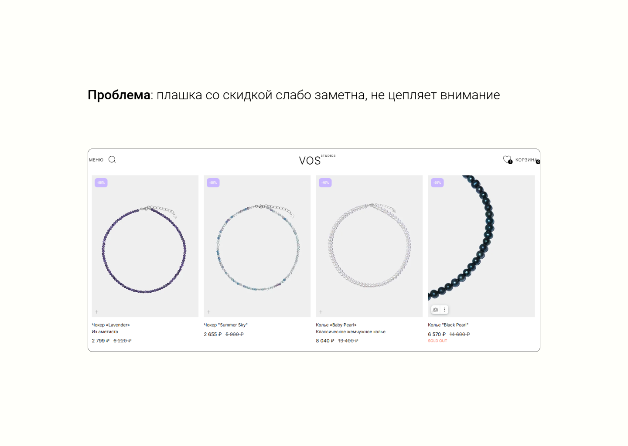Click image search camera icon on Black Pearl
Screen dimensions: 628x446
click(435, 310)
